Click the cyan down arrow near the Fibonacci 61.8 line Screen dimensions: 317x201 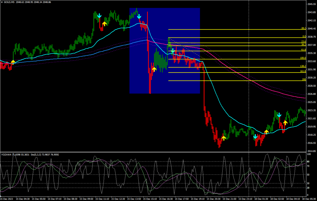point(173,51)
